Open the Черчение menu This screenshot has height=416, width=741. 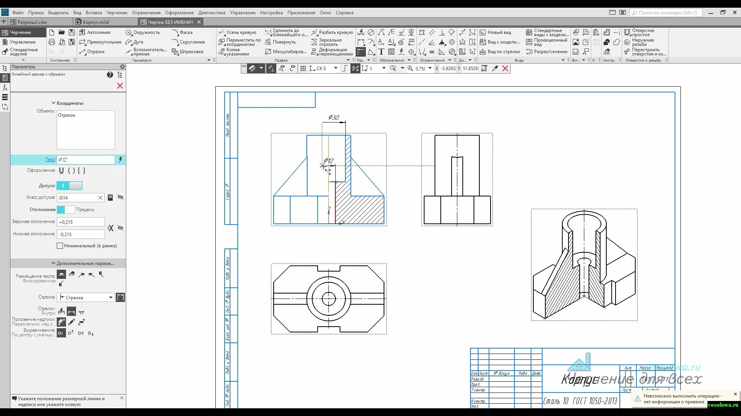point(117,12)
